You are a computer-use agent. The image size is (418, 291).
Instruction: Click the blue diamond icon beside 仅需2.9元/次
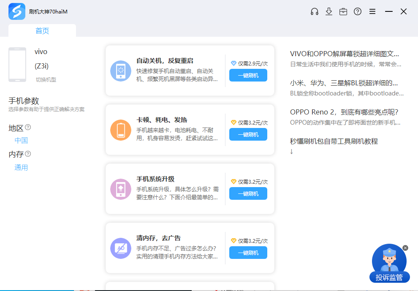click(233, 63)
